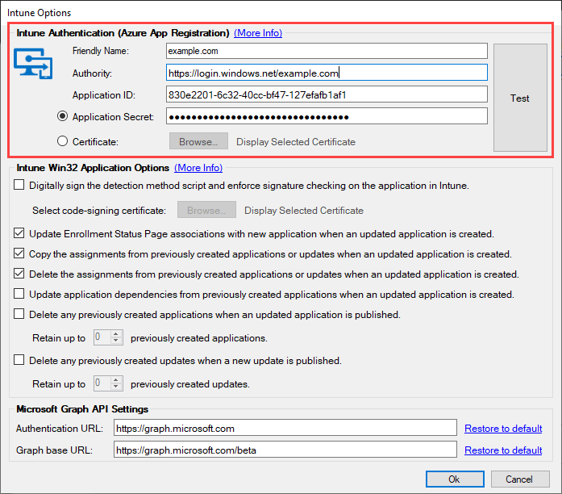Decrease retained applications count spinner

click(x=115, y=341)
